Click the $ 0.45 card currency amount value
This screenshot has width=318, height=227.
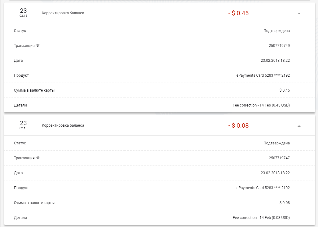285,90
